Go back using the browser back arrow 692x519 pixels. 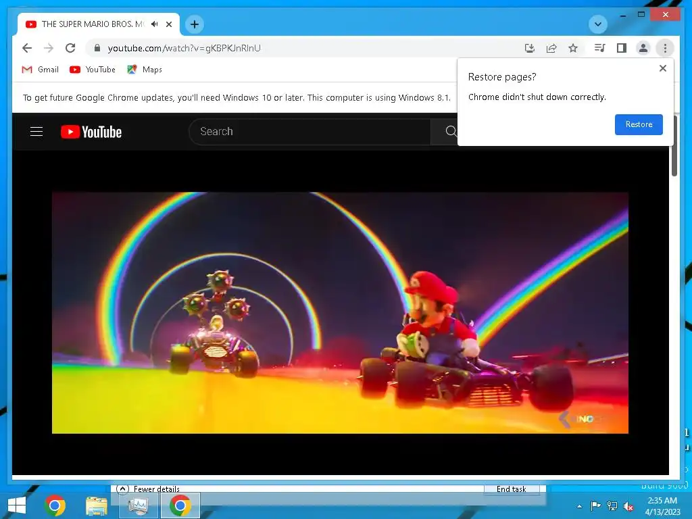tap(27, 48)
